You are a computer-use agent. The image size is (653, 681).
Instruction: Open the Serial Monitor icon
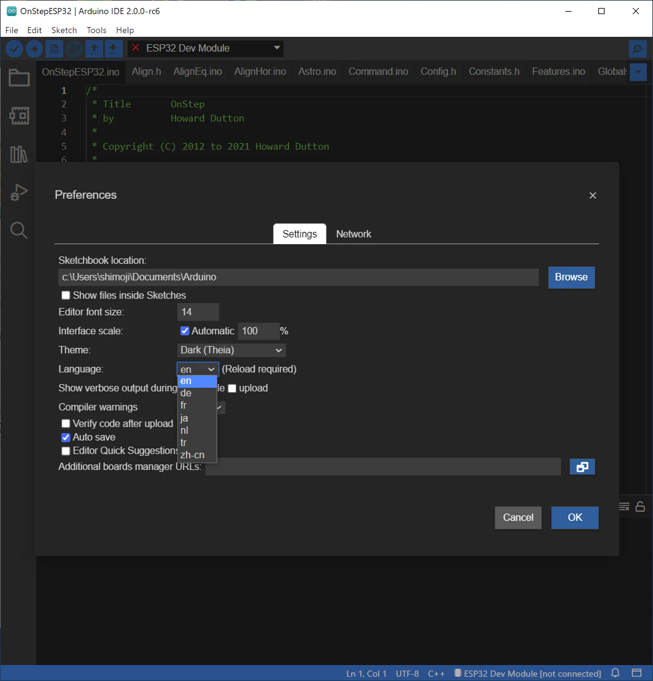click(x=638, y=48)
